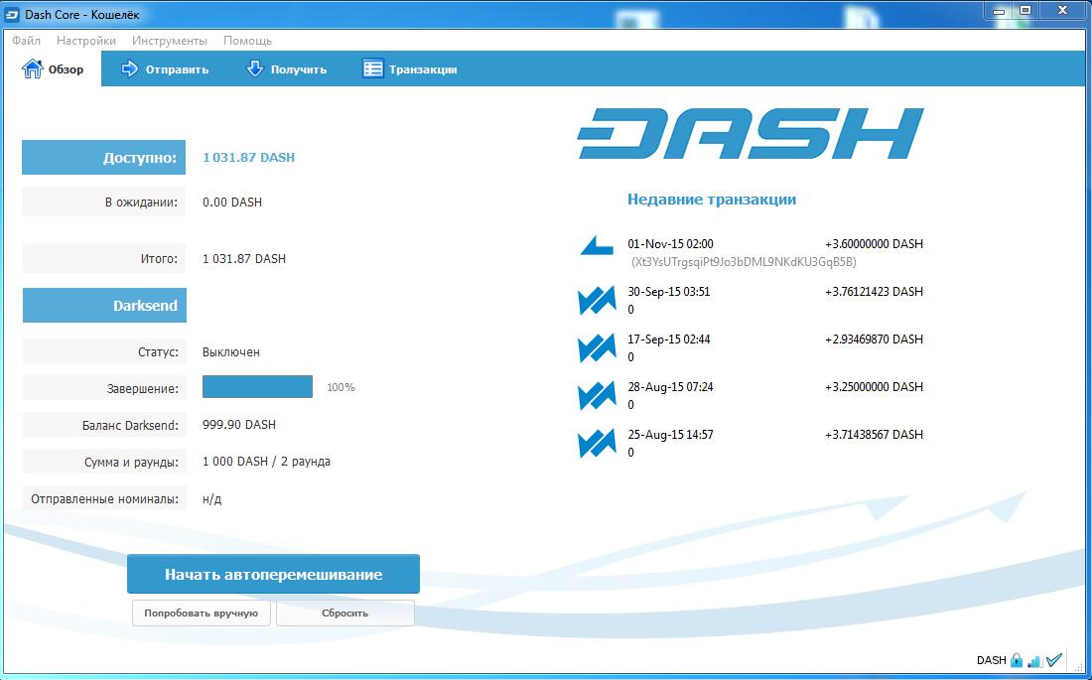The image size is (1092, 680).
Task: Select the transaction date 01-Nov-15 02:00
Action: point(670,244)
